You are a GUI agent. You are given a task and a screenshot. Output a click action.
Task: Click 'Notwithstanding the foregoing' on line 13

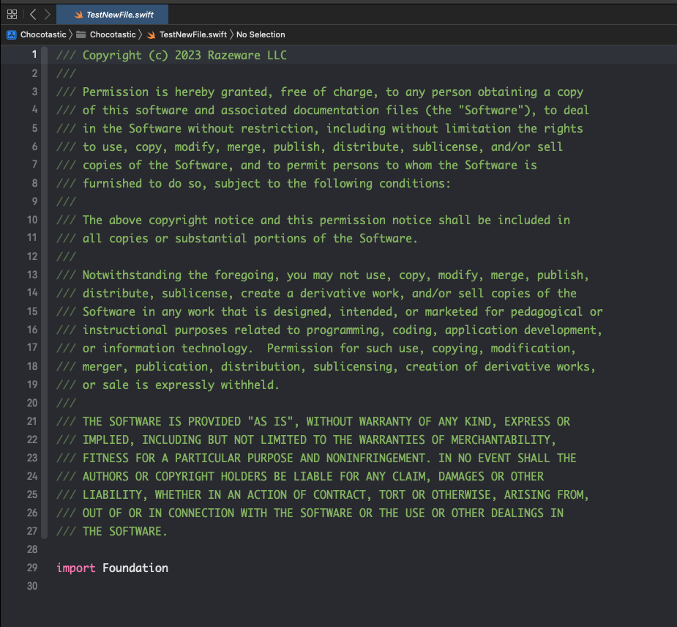(178, 275)
